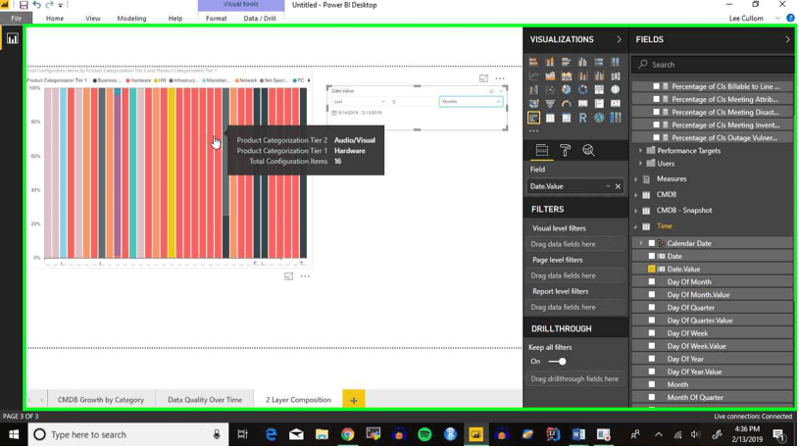
Task: Uncheck the Date.Value field checkbox
Action: (x=652, y=270)
